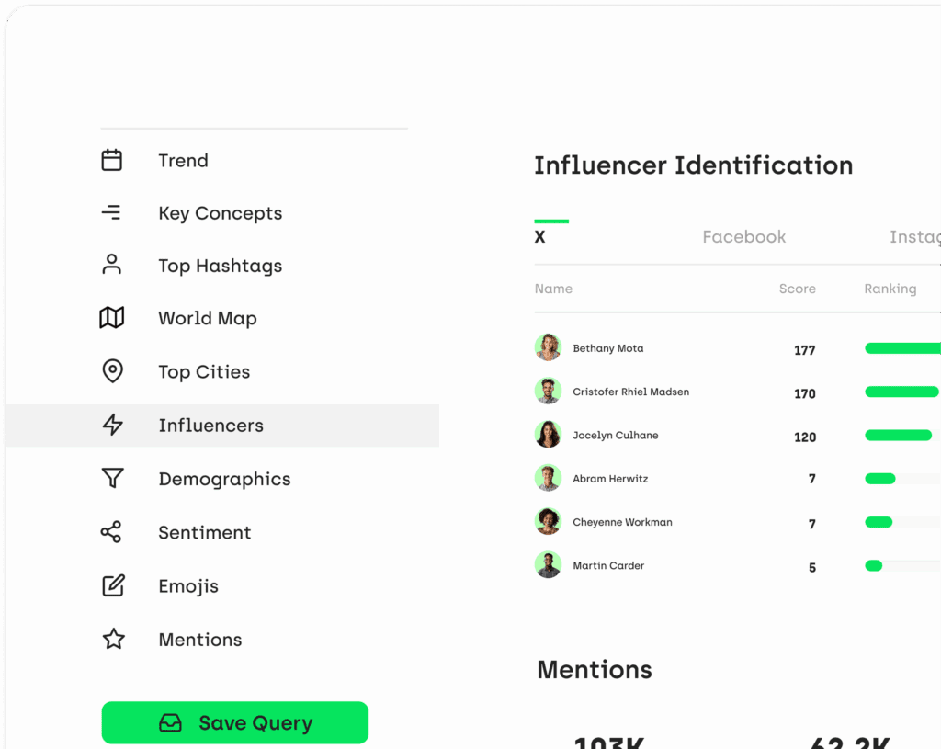
Task: Click Jocelyn Culhane's green ranking bar
Action: 898,436
